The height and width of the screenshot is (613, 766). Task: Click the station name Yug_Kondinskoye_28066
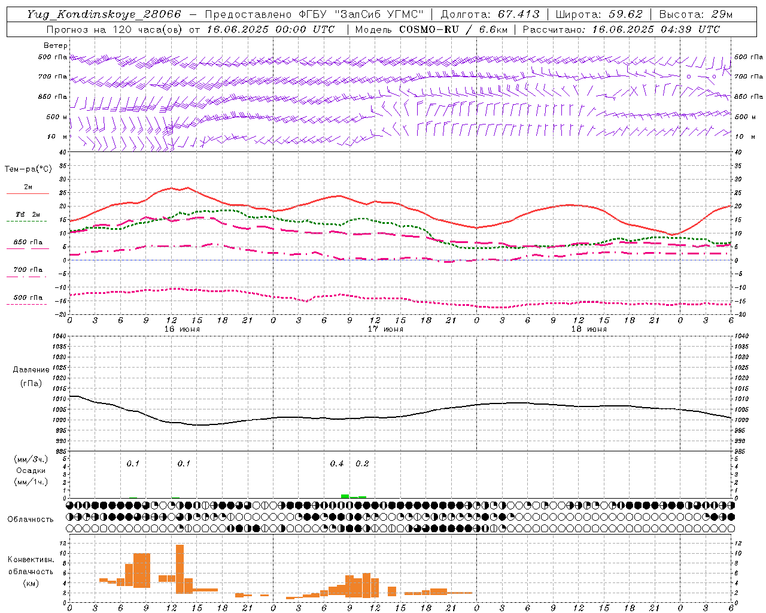tap(104, 14)
